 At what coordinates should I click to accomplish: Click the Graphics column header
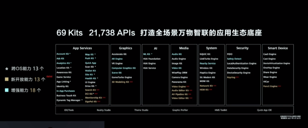pyautogui.click(x=125, y=48)
